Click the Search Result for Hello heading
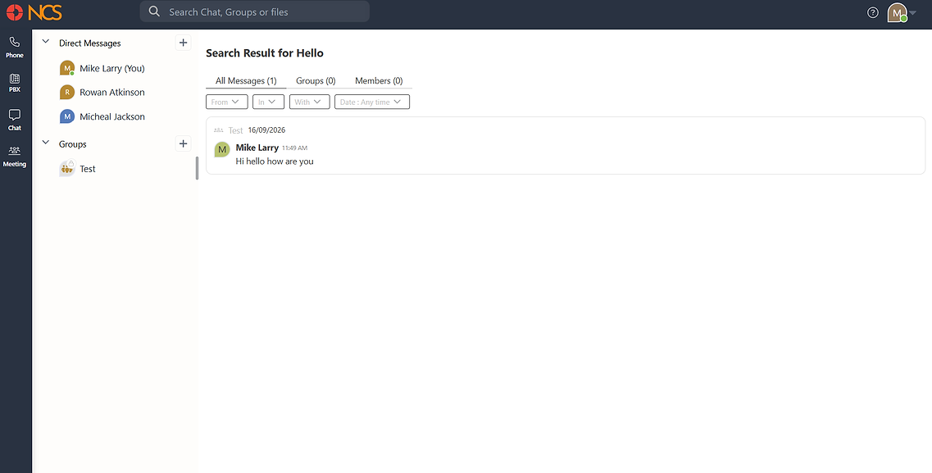The width and height of the screenshot is (932, 473). coord(265,53)
